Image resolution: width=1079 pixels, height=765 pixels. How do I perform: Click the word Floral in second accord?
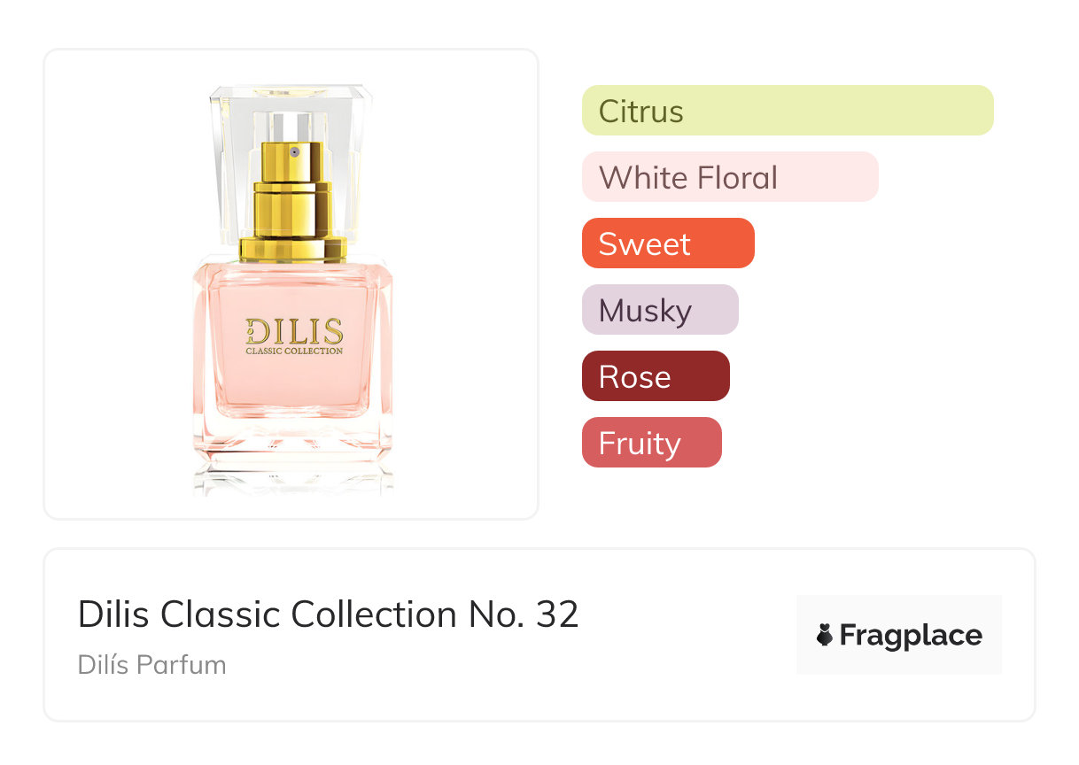point(736,177)
